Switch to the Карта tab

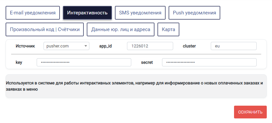click(168, 29)
